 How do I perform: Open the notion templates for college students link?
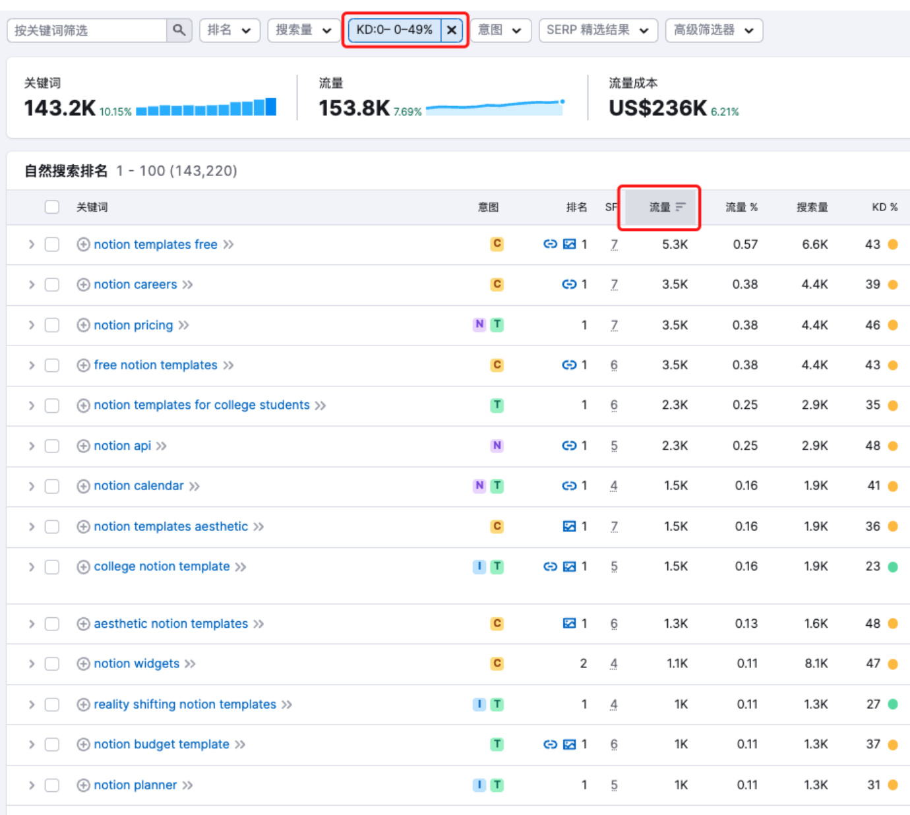pos(202,405)
